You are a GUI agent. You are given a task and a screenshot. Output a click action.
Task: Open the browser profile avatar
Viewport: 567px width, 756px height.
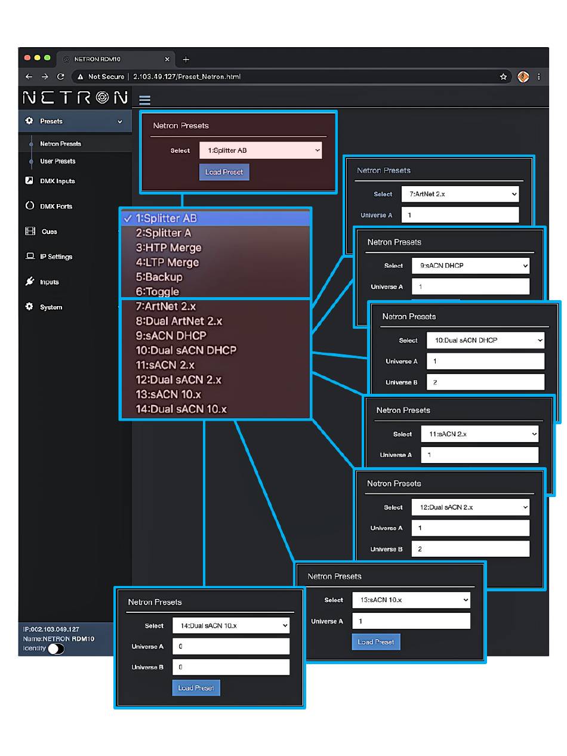(x=523, y=76)
